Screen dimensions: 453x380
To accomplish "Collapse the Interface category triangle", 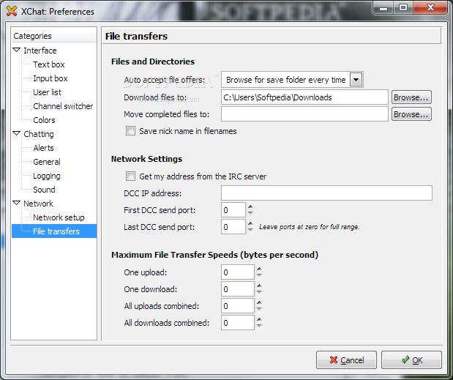I will coord(17,51).
